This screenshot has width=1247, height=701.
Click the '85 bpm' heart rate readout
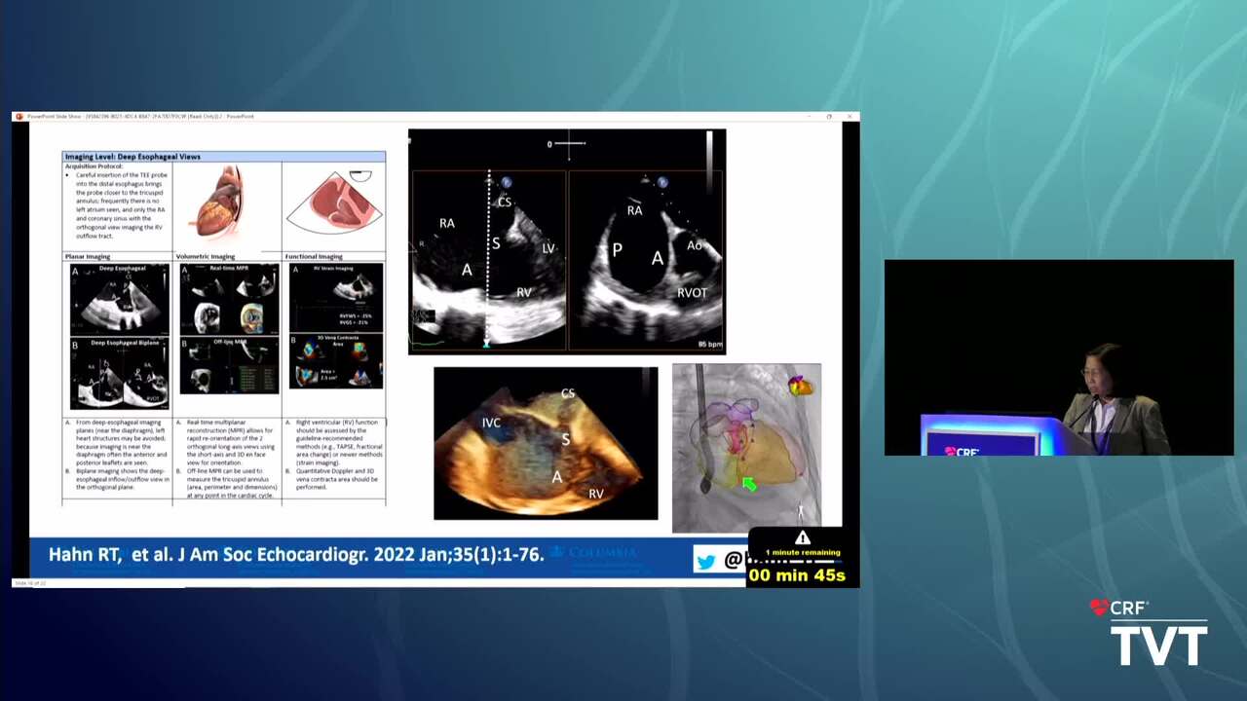click(x=710, y=345)
